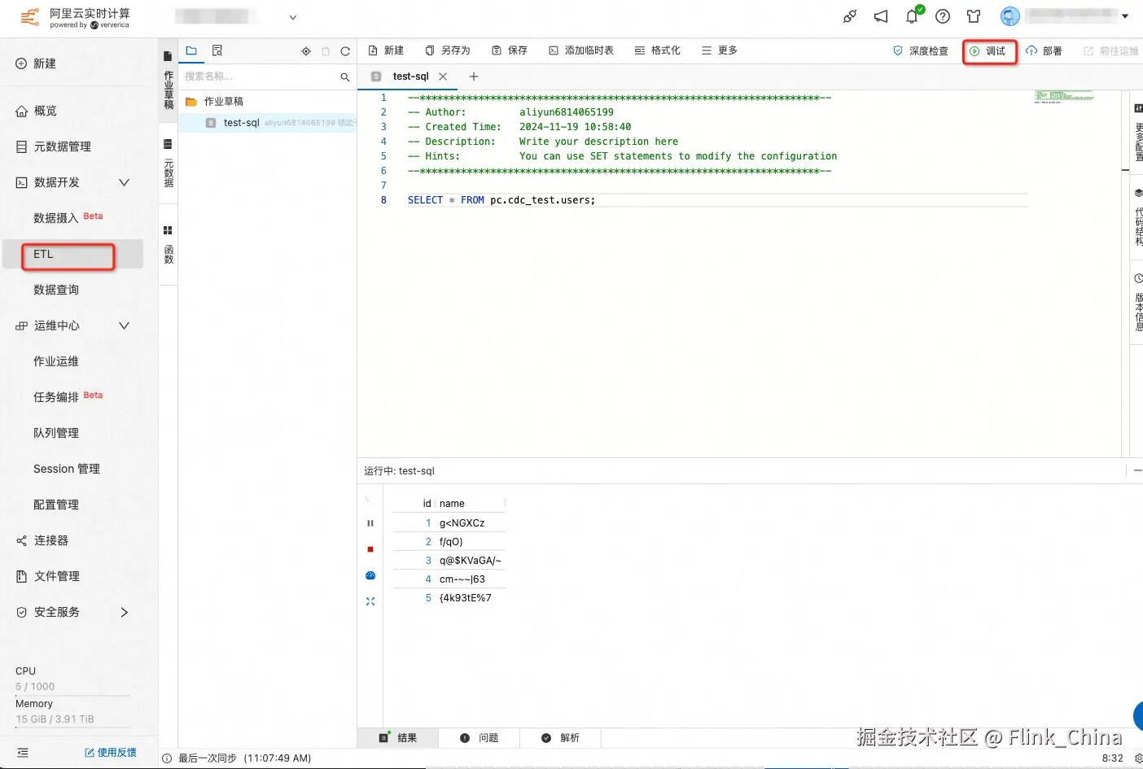
Task: Open the theme shirt icon
Action: tap(974, 16)
